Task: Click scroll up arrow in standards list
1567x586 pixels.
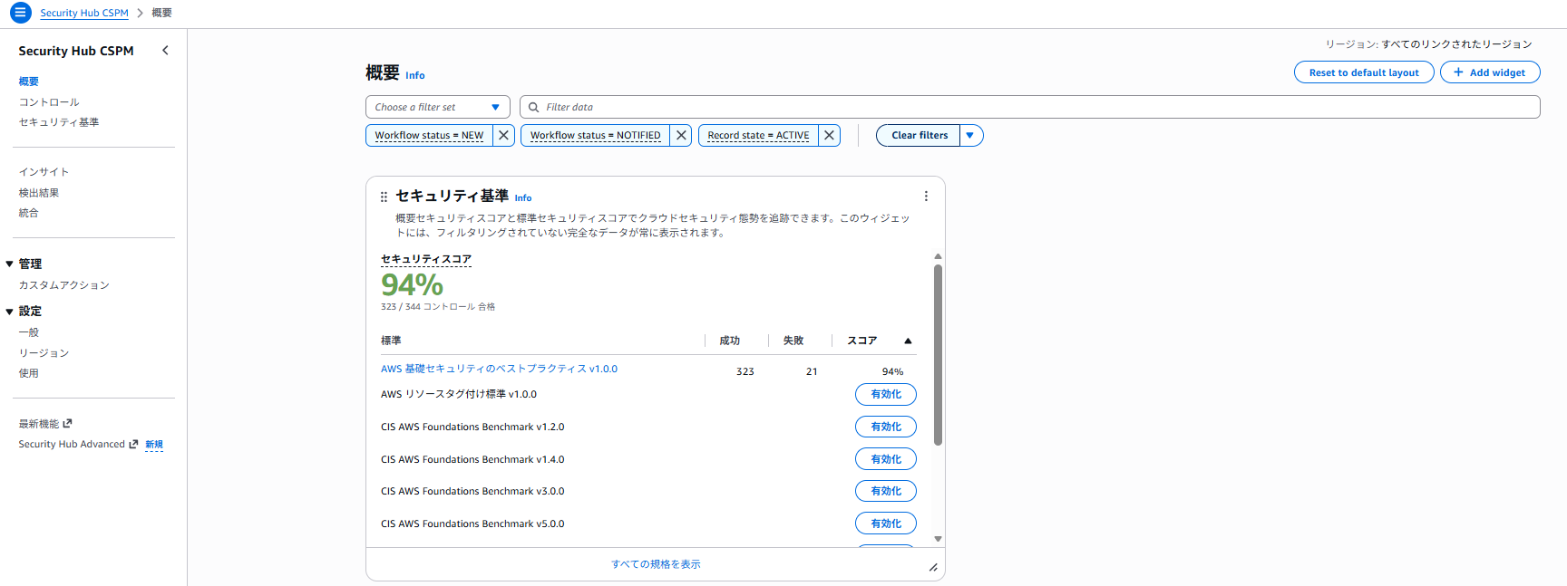Action: [x=938, y=256]
